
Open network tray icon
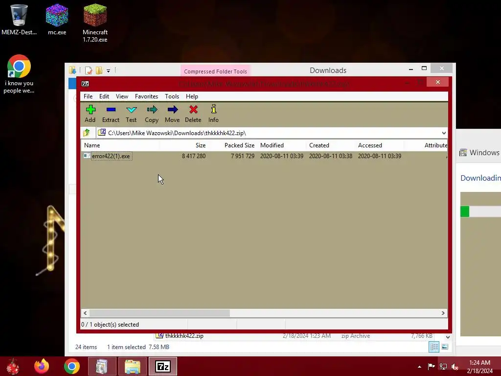443,366
